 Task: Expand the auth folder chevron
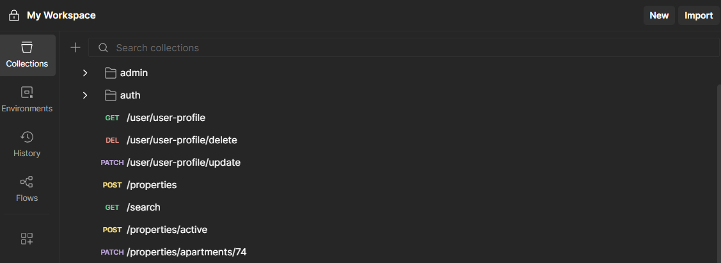point(85,95)
